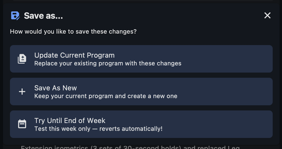Pick Try Until End of Week
Image resolution: width=282 pixels, height=149 pixels.
[x=141, y=124]
